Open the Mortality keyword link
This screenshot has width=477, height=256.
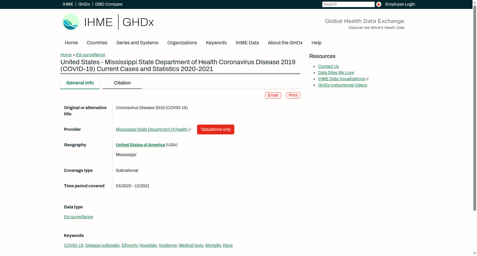pos(213,245)
